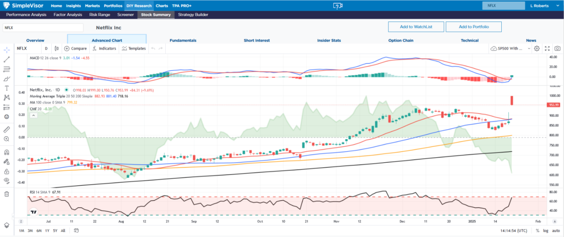Click the NFLX search field in header
This screenshot has width=564, height=237.
(503, 5)
